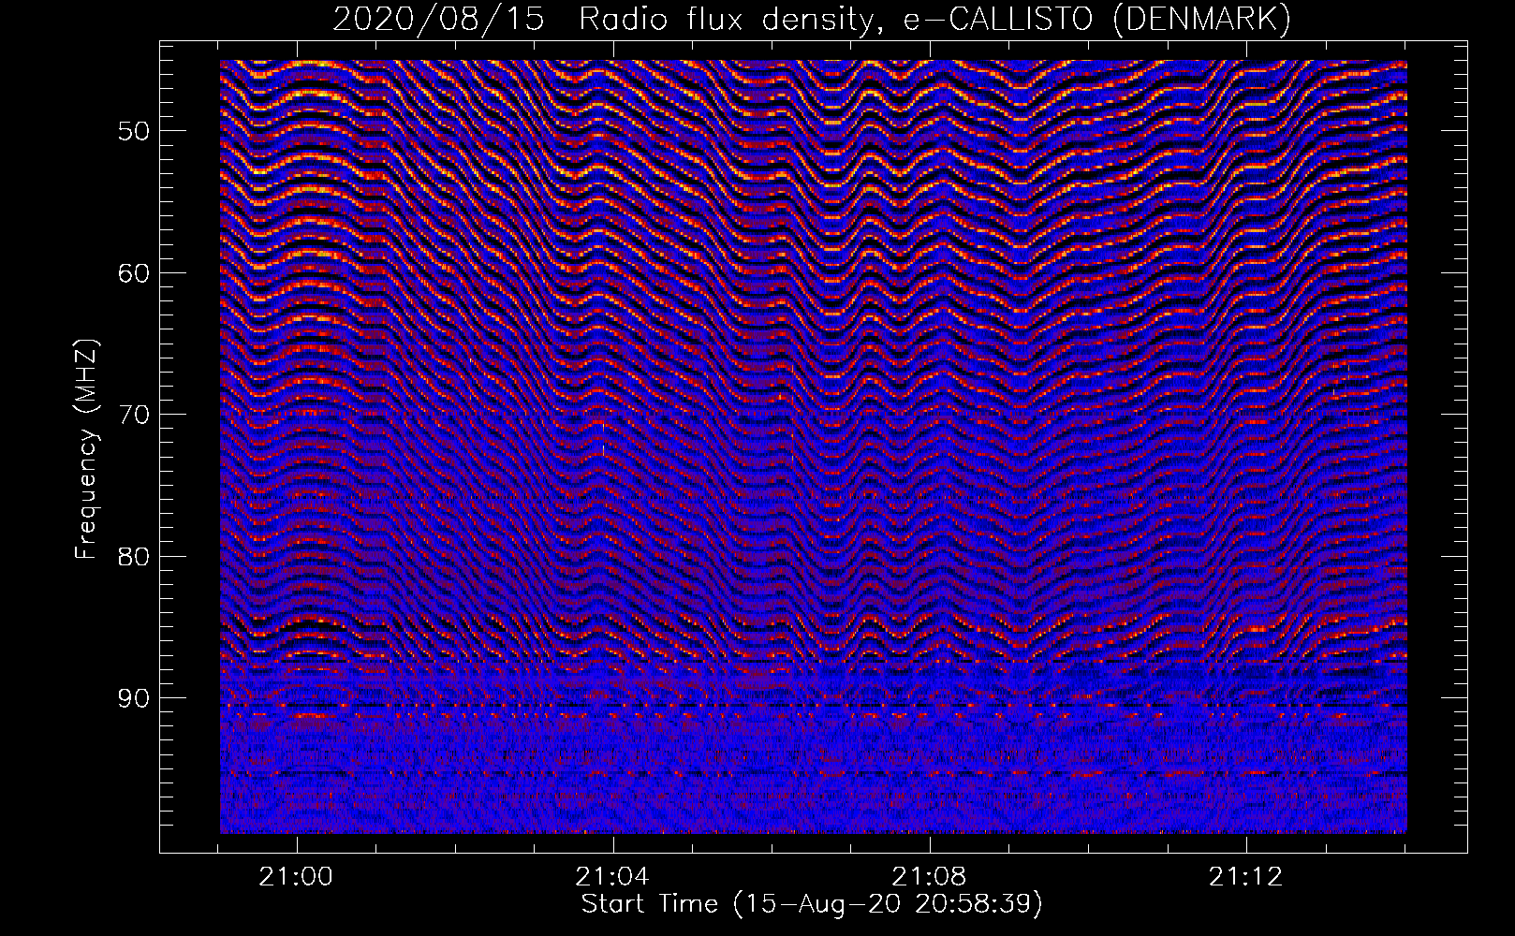Click the 'Start Time (15-Aug-20 20:58:39)' label

coord(812,904)
